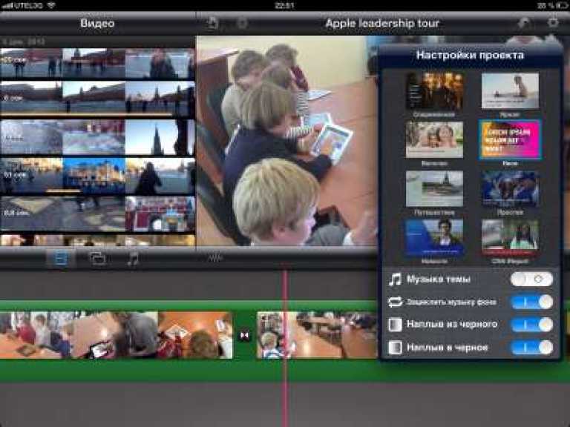Select the 6 сек clip in video library

(x=97, y=98)
